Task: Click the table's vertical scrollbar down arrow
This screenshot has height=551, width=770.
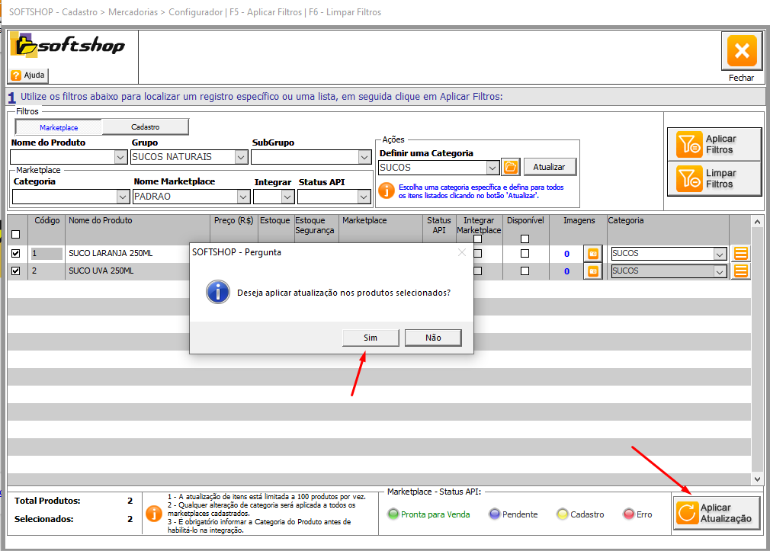Action: coord(757,479)
